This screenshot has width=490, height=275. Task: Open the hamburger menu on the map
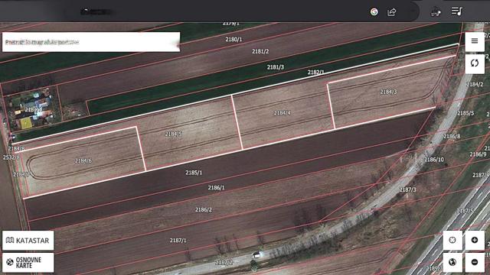(475, 40)
